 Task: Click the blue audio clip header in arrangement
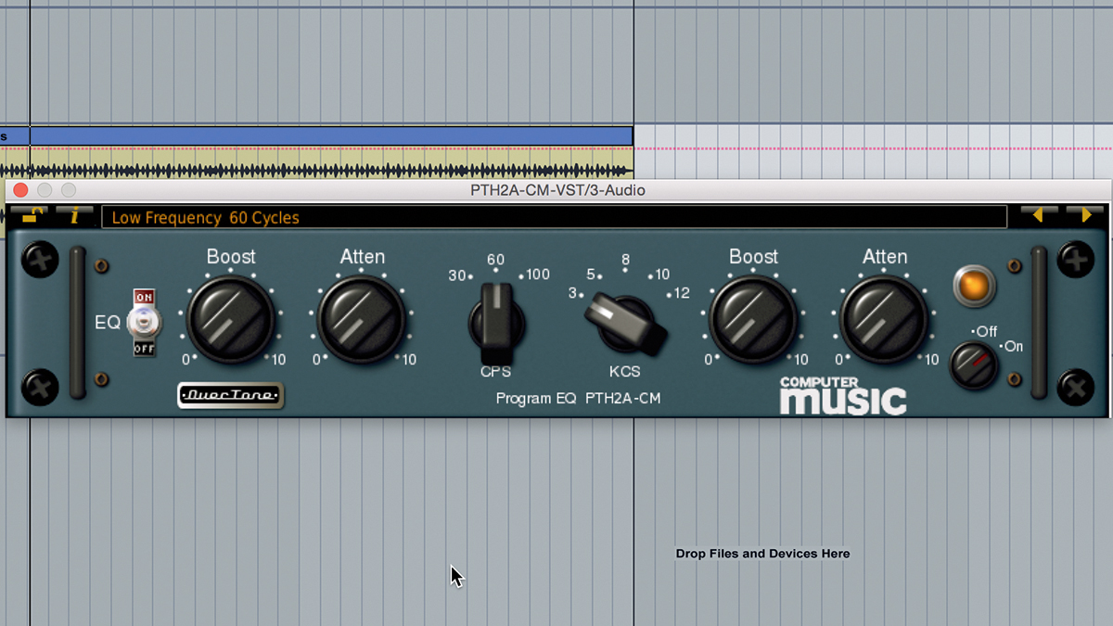click(315, 136)
